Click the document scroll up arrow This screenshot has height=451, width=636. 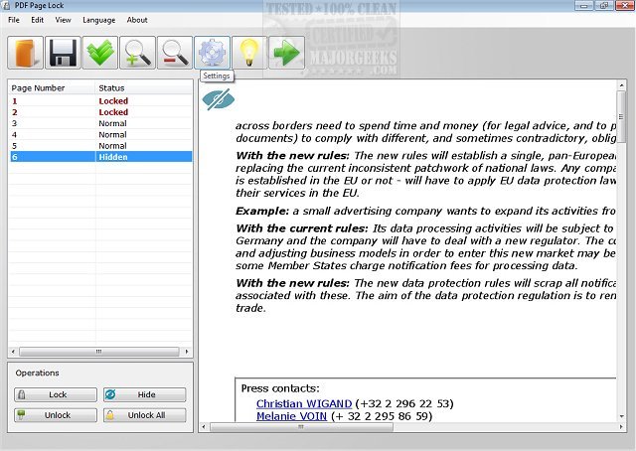[x=621, y=85]
